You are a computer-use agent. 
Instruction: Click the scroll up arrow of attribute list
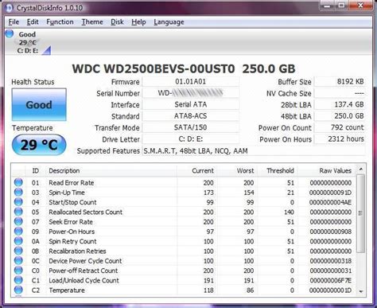click(x=361, y=170)
